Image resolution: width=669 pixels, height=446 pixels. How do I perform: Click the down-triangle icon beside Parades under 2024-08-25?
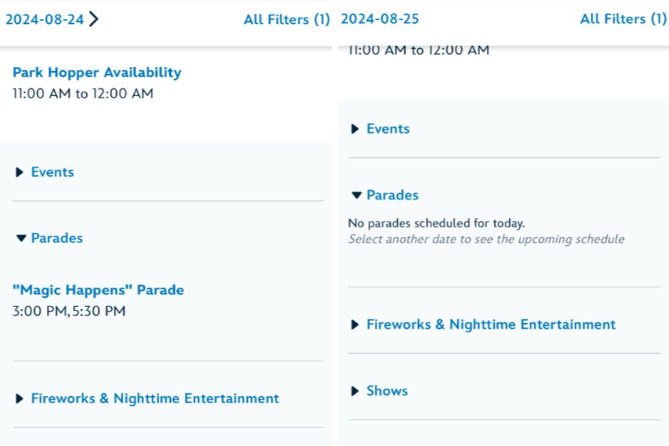356,195
